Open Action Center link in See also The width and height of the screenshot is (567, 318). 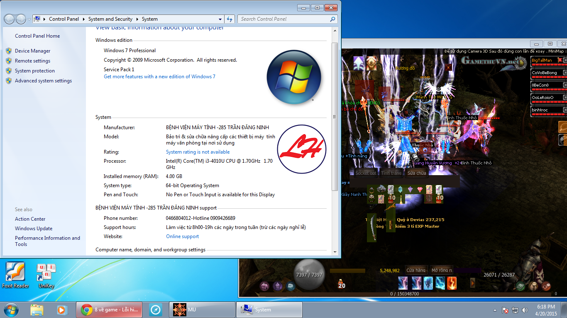[x=30, y=219]
